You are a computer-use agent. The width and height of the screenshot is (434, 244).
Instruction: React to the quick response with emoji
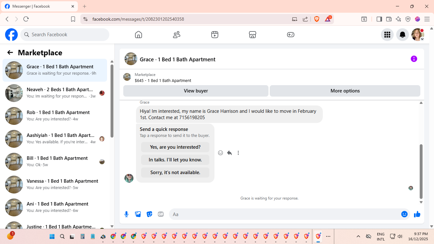point(220,153)
